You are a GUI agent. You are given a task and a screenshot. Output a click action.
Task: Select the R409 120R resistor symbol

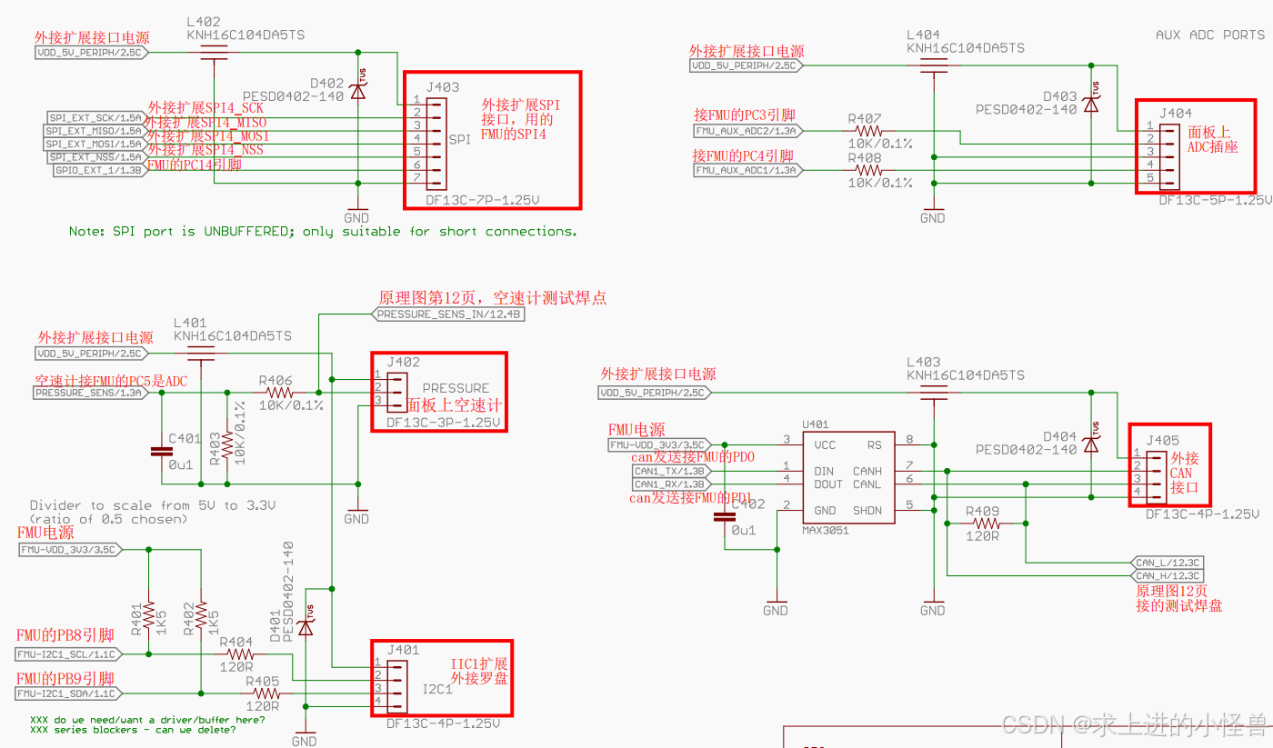tap(986, 524)
